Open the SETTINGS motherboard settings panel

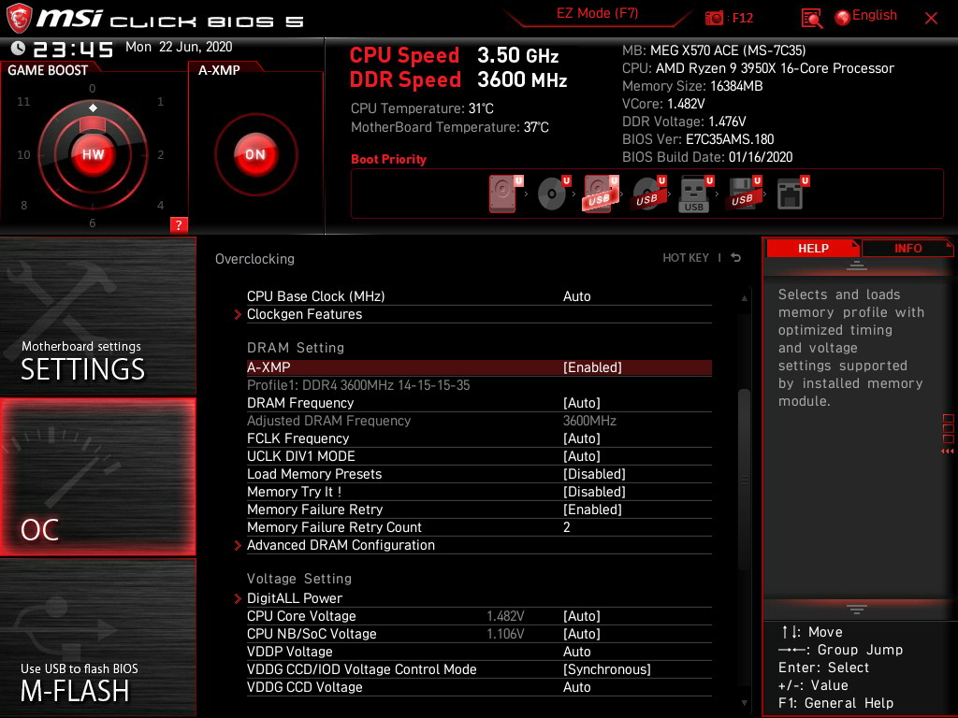tap(97, 316)
